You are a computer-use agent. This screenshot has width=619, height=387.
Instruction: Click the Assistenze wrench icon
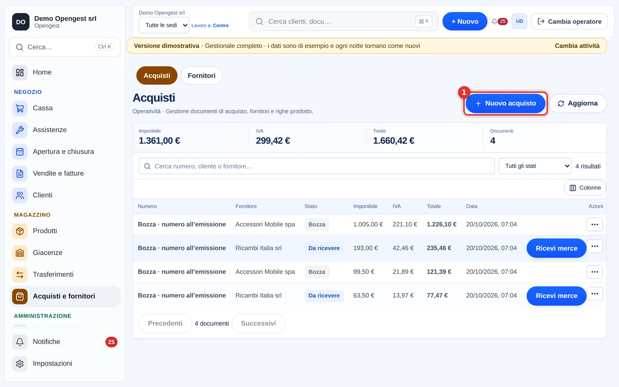(20, 130)
